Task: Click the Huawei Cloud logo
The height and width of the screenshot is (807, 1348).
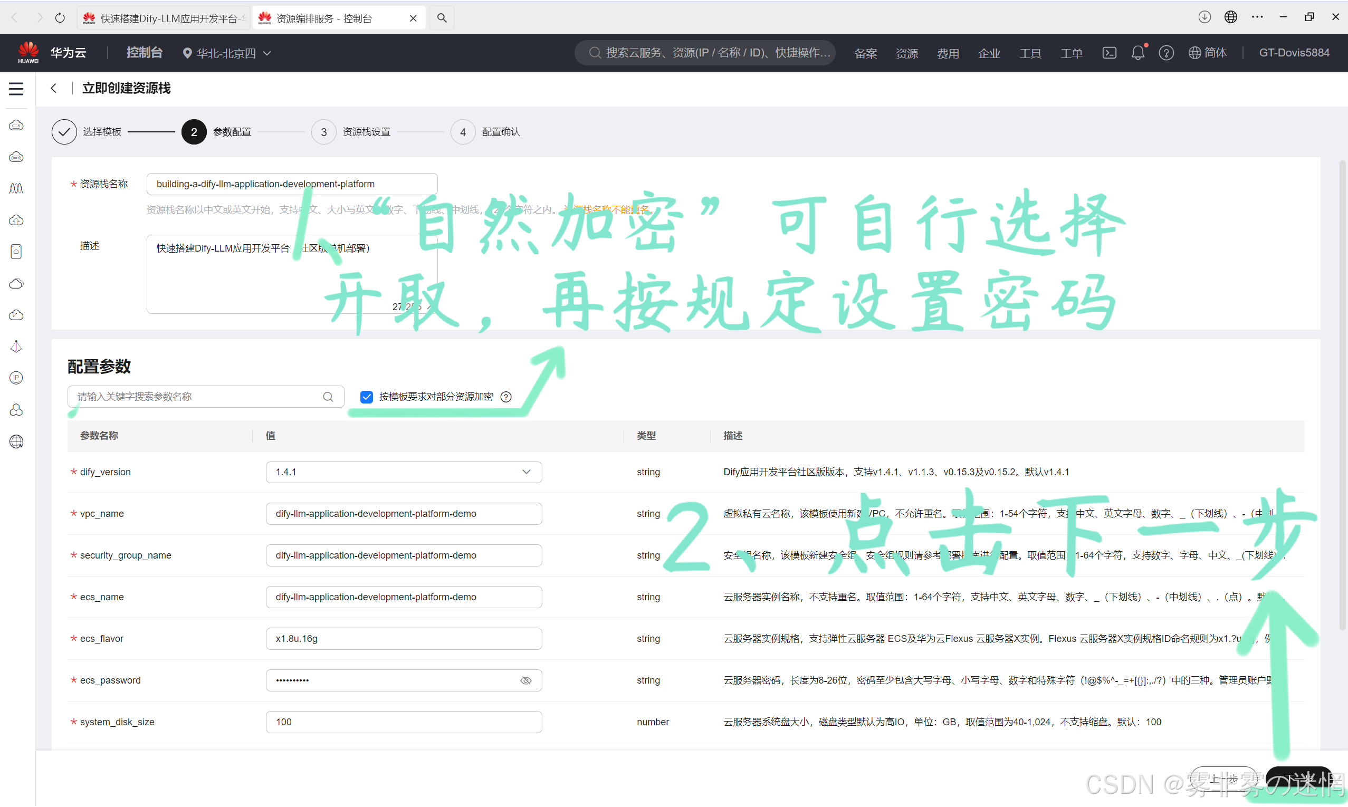Action: [x=28, y=53]
